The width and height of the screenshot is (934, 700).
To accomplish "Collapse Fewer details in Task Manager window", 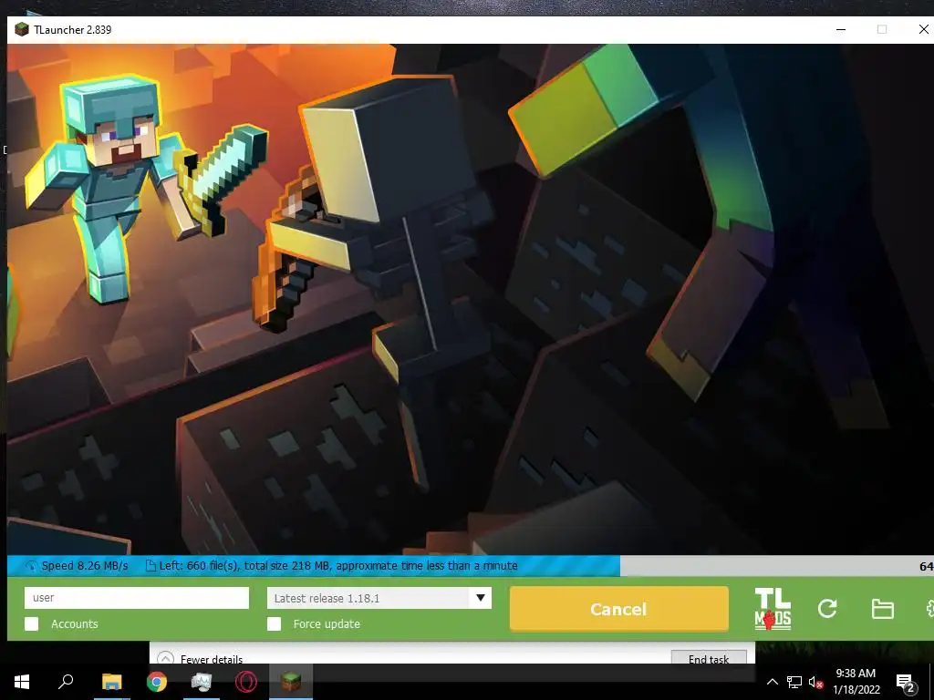I will tap(200, 659).
